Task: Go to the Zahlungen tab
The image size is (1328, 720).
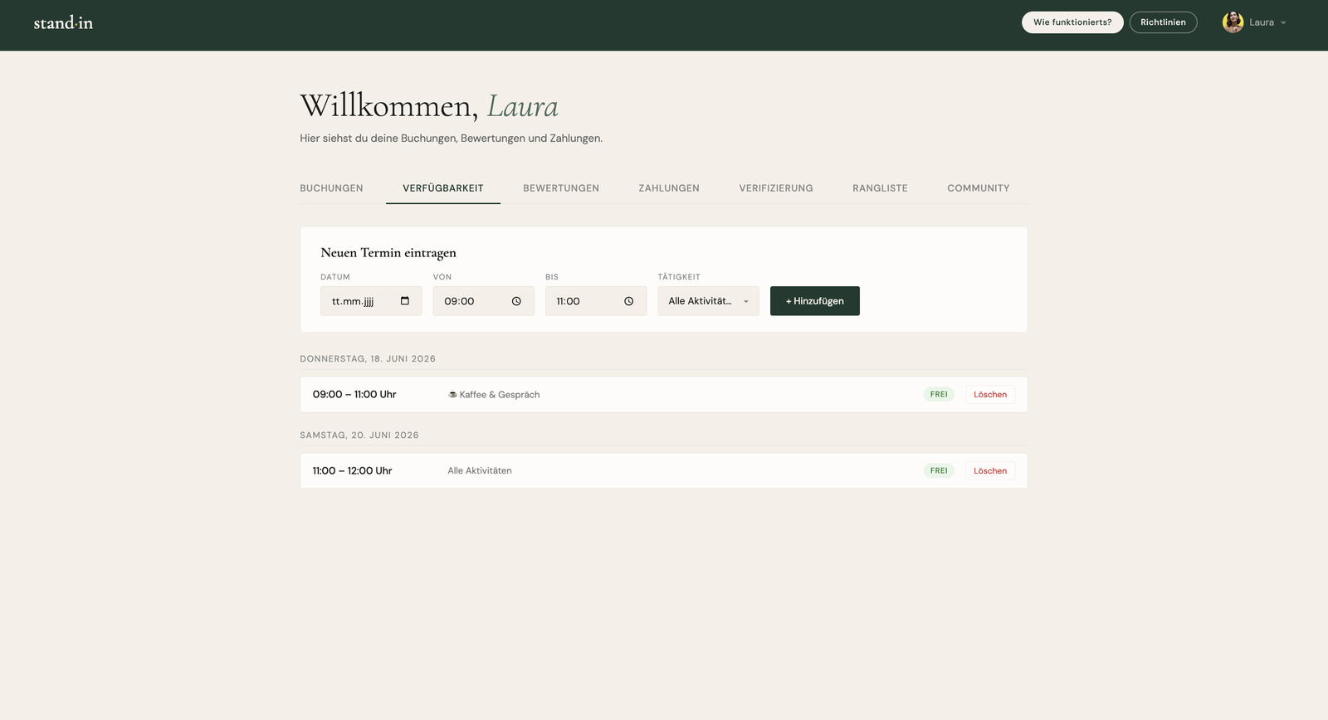Action: pos(669,188)
